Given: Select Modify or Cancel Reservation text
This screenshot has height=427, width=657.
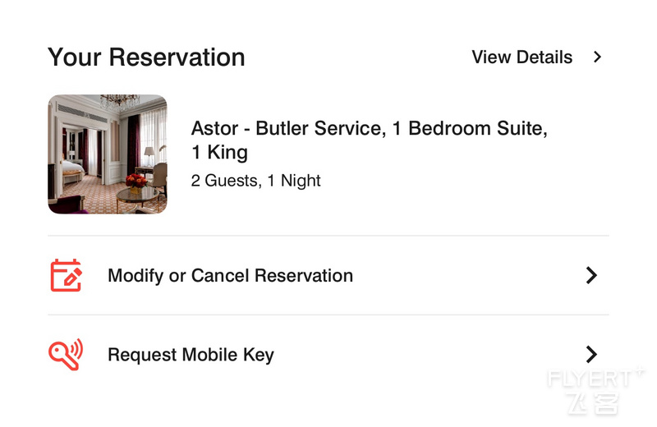Looking at the screenshot, I should [x=231, y=276].
